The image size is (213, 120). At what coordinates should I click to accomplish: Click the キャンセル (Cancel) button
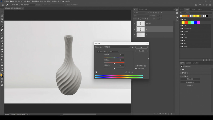click(x=141, y=51)
